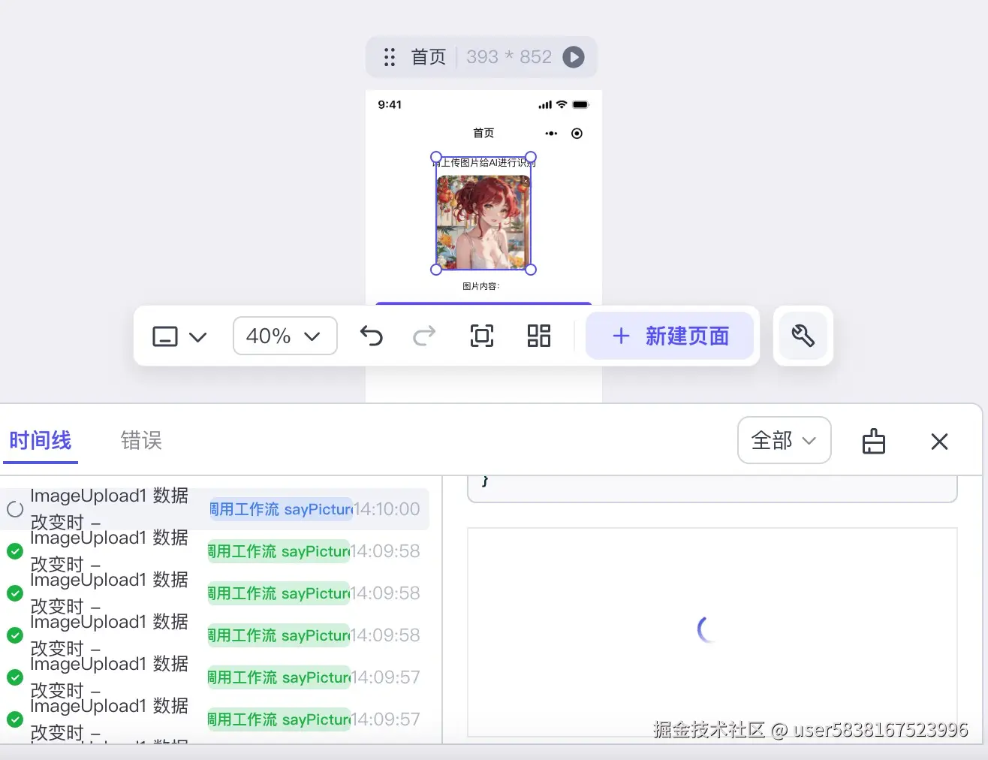Click the 新建页面 button
Viewport: 988px width, 760px height.
(x=670, y=336)
